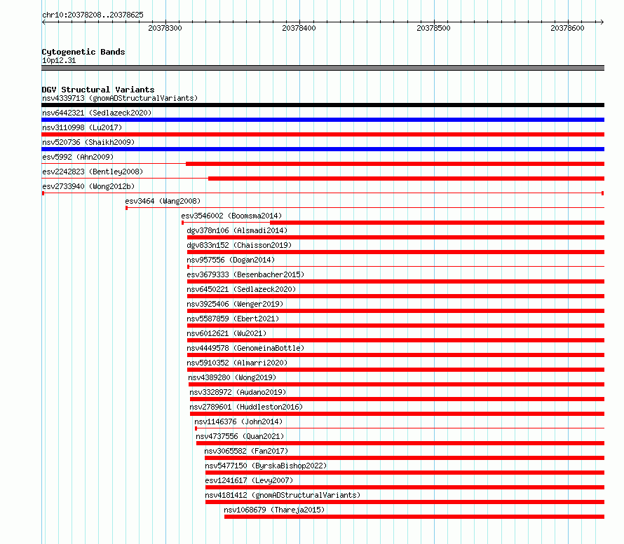Click the red esv2242823 variant bar
Screen dimensions: 624x544
tap(407, 179)
